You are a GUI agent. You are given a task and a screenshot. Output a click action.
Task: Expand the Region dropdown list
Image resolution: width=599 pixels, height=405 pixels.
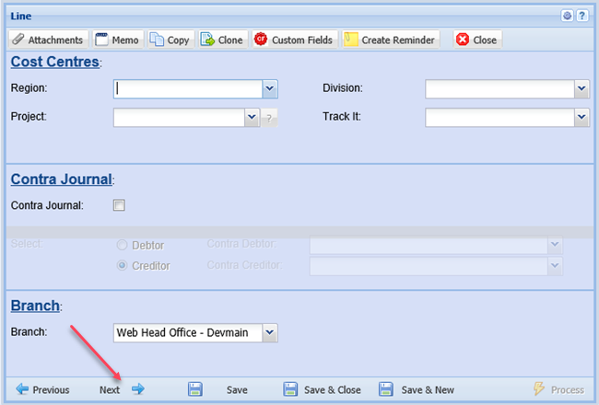270,88
